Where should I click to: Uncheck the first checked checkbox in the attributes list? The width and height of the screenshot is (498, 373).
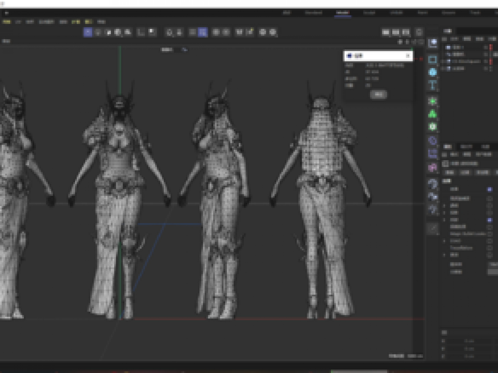pyautogui.click(x=490, y=189)
